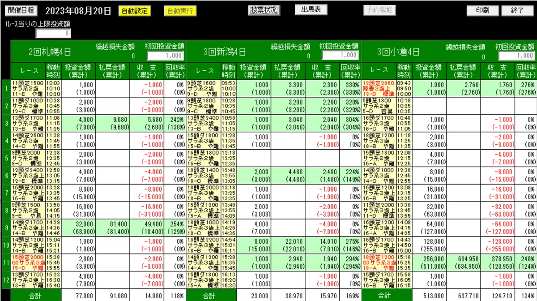Click the Niigata 稼動時刻 column header
Screen dimensions: 537x301
point(229,71)
